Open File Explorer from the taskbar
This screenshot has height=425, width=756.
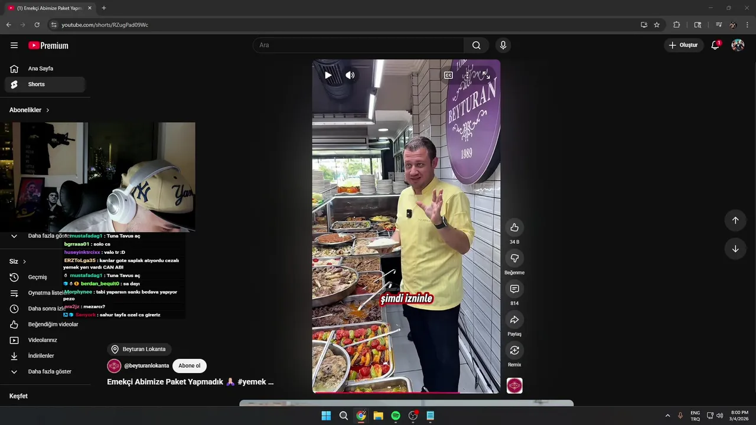click(378, 416)
